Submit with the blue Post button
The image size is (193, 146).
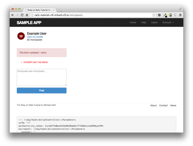click(42, 91)
